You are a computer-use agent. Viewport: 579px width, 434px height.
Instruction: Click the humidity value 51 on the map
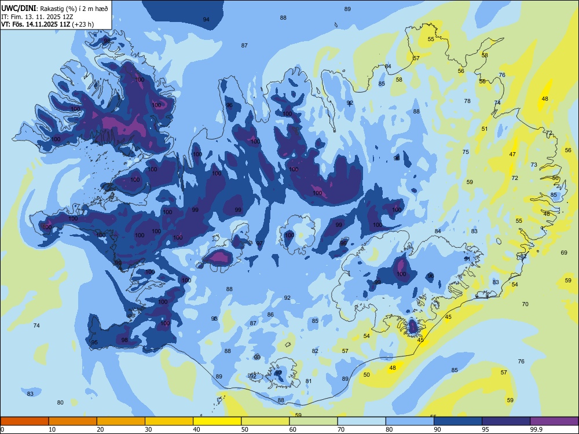click(x=485, y=129)
